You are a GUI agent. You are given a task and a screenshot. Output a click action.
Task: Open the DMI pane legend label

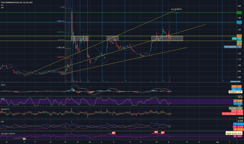2,121
